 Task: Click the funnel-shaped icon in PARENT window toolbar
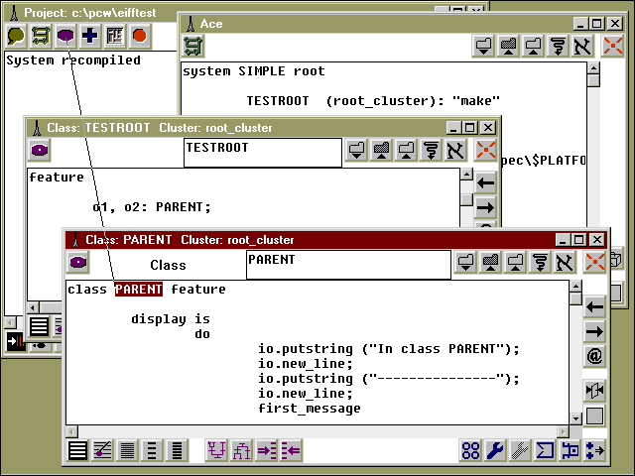click(x=542, y=263)
